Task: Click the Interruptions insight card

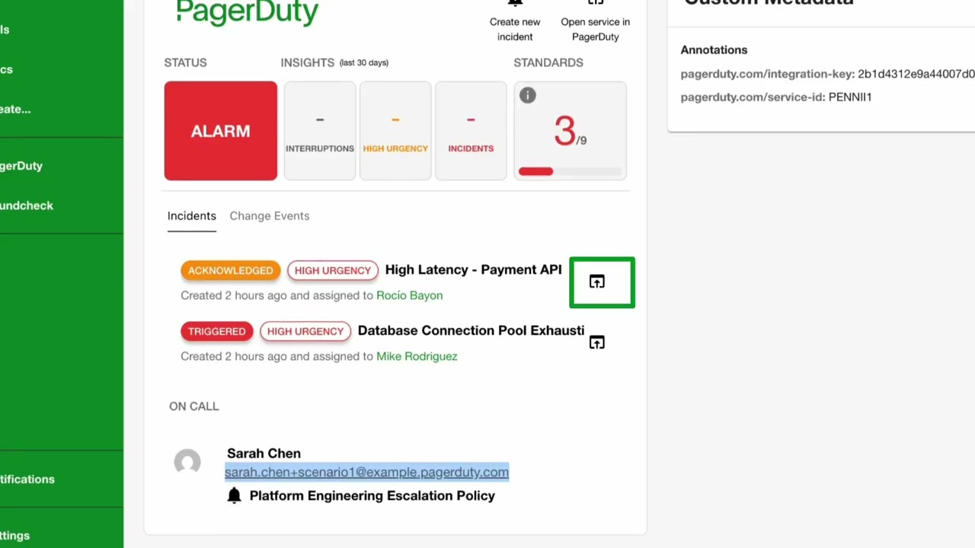Action: click(x=320, y=131)
